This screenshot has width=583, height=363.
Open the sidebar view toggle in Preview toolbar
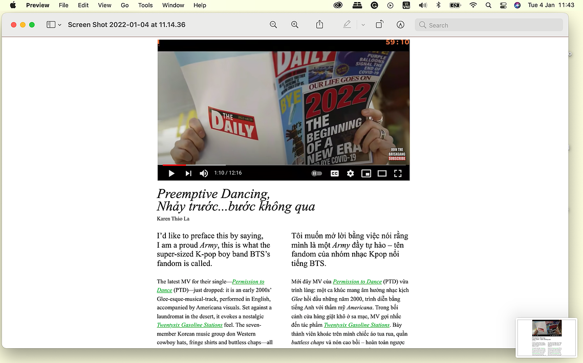(51, 25)
